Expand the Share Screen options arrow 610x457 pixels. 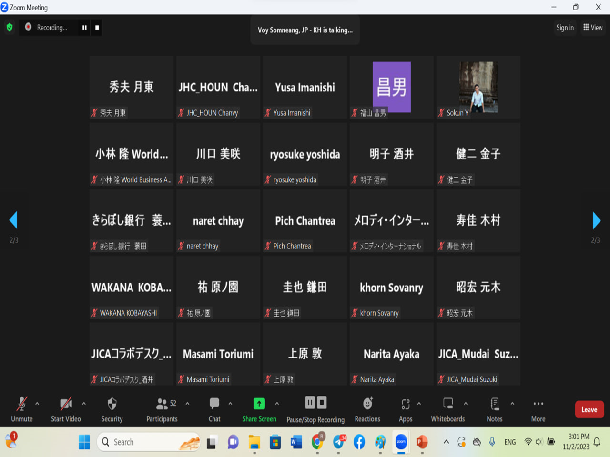coord(277,404)
